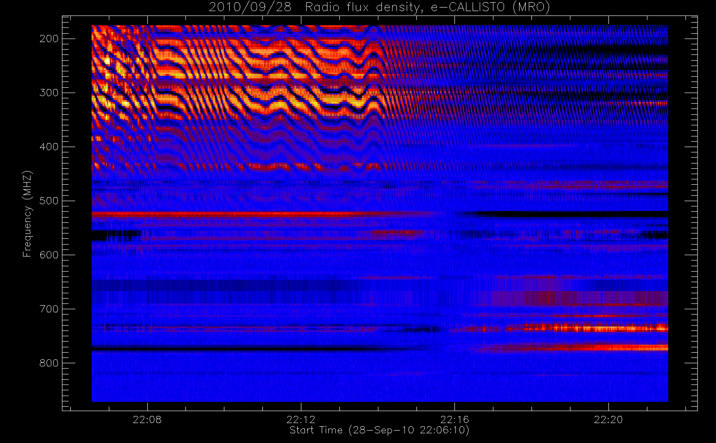This screenshot has height=443, width=716.
Task: Click the 800 frequency tick label
Action: click(x=49, y=363)
